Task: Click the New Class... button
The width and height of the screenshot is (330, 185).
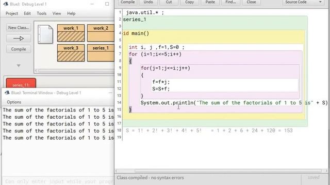Action: point(19,28)
